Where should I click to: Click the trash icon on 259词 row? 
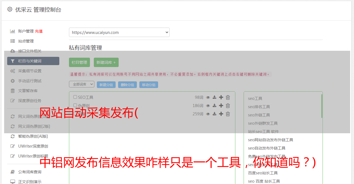point(228,114)
